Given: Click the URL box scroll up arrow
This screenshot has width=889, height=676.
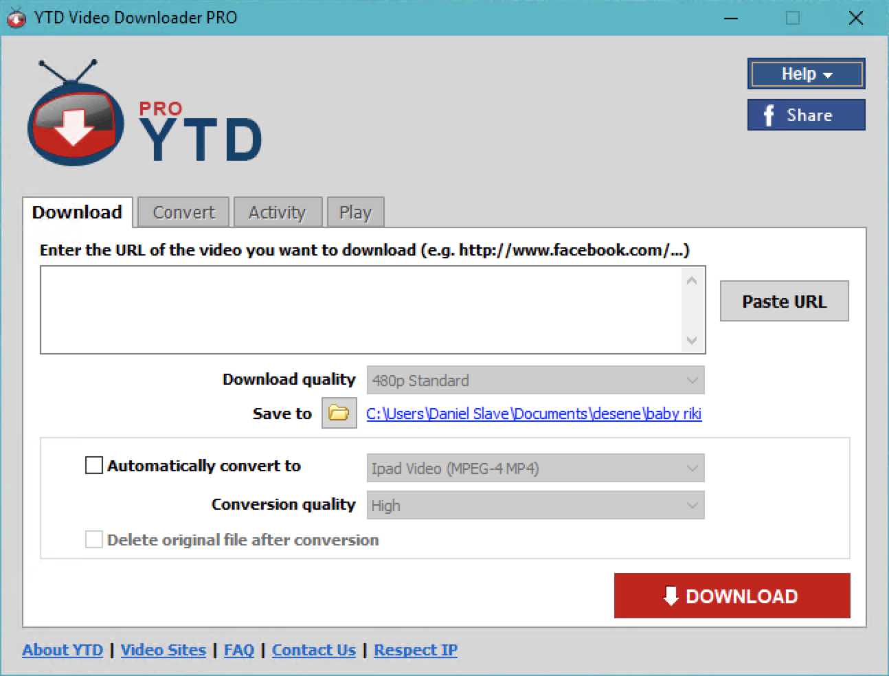Looking at the screenshot, I should click(692, 280).
